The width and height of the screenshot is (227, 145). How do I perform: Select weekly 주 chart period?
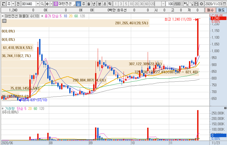(x=84, y=4)
